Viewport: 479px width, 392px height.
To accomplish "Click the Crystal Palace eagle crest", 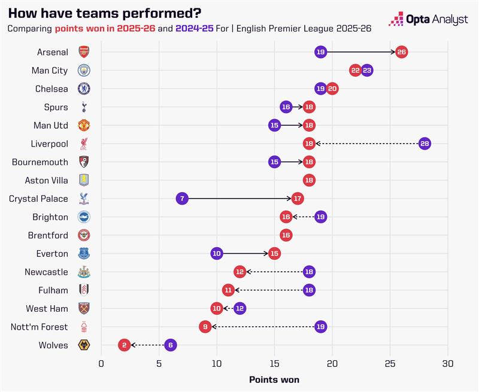I will tap(84, 199).
